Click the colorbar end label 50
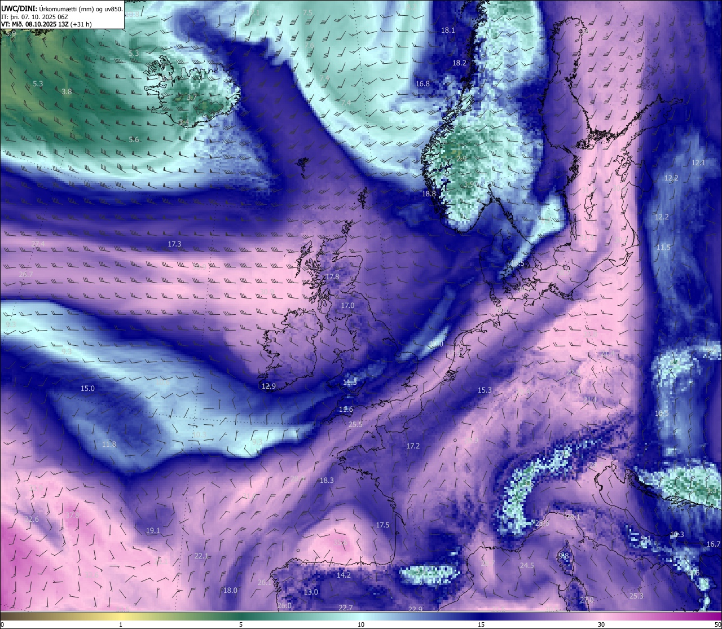 [717, 624]
